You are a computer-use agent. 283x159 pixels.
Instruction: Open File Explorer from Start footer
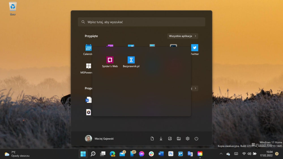point(179,138)
